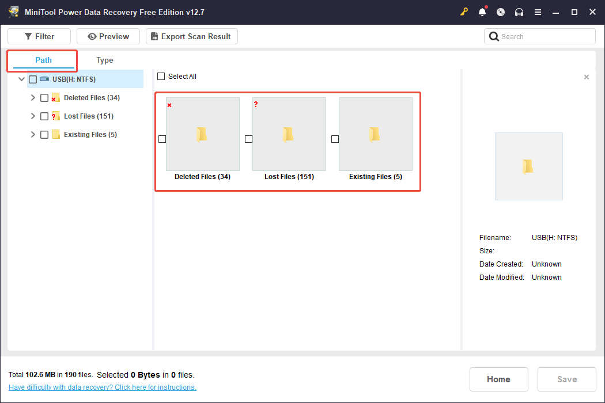Screen dimensions: 605x403
Task: Export Scan Result using the toolbar button
Action: click(191, 36)
